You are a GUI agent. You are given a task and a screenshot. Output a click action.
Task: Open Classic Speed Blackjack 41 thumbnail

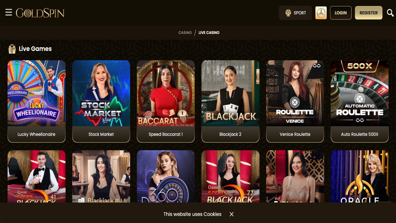point(37,176)
